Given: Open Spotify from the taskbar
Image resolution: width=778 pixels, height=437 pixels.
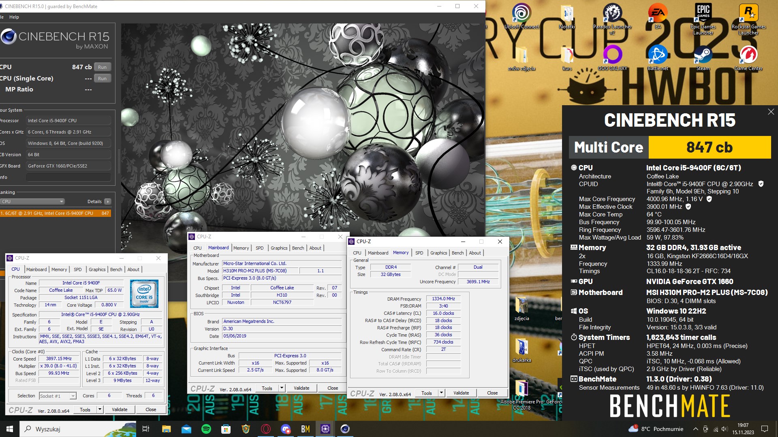Looking at the screenshot, I should pos(206,429).
